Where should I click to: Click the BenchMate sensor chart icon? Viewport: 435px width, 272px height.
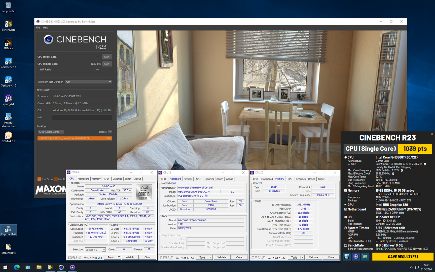[347, 257]
